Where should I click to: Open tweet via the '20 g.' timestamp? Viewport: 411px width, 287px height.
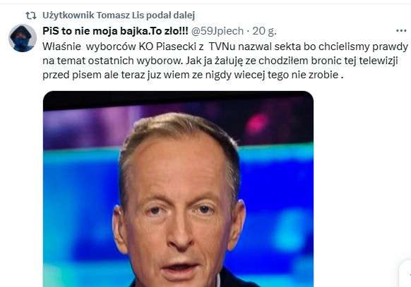pyautogui.click(x=265, y=31)
